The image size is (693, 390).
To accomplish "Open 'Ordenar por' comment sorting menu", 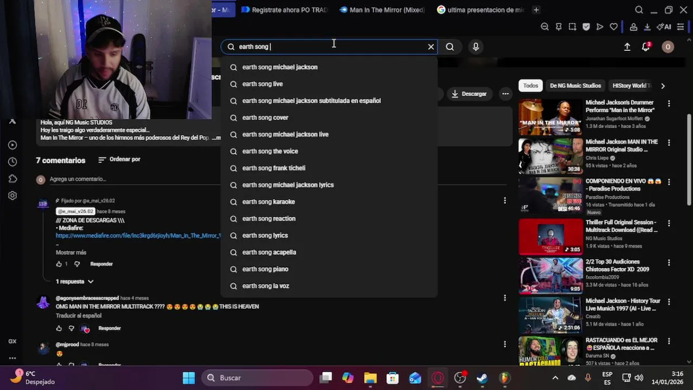I will [x=119, y=159].
